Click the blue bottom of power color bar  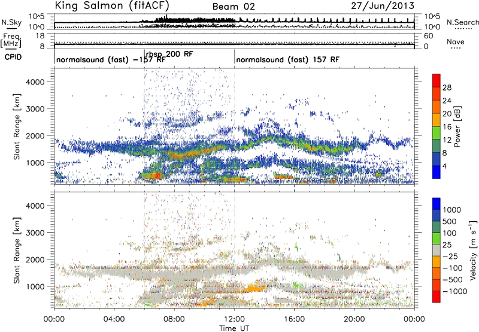click(x=436, y=172)
